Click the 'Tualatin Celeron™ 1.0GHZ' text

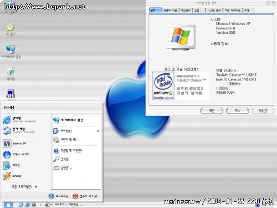236,75
